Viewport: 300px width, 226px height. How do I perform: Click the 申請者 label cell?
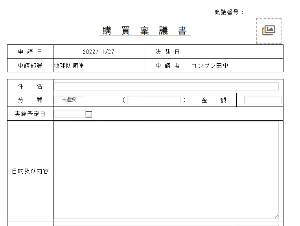tap(168, 65)
